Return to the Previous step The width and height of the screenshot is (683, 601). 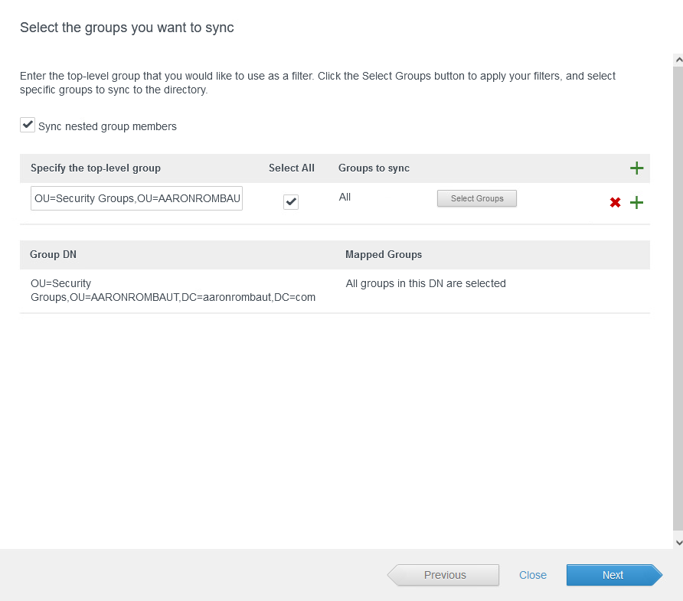pos(444,575)
